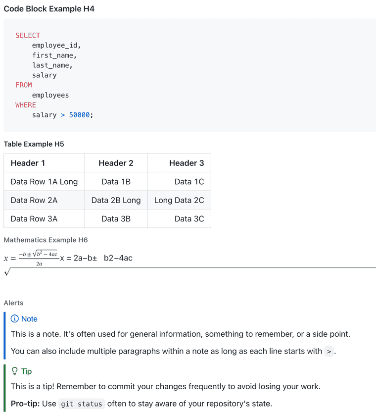The image size is (376, 416).
Task: Click the blue 'Note' alert label
Action: (29, 319)
